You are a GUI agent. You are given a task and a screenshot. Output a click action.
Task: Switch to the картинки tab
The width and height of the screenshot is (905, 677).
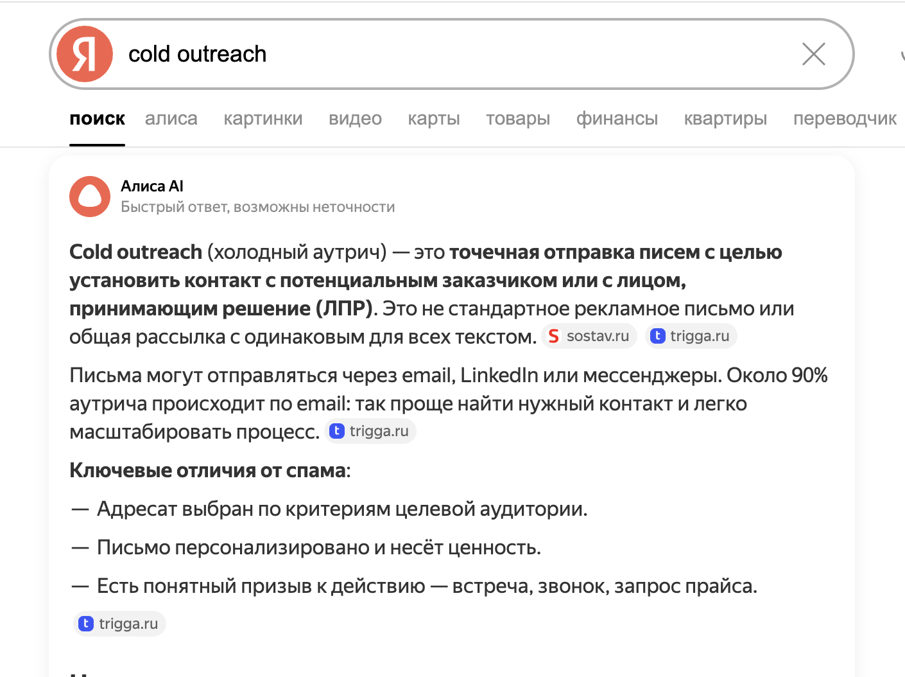(263, 119)
